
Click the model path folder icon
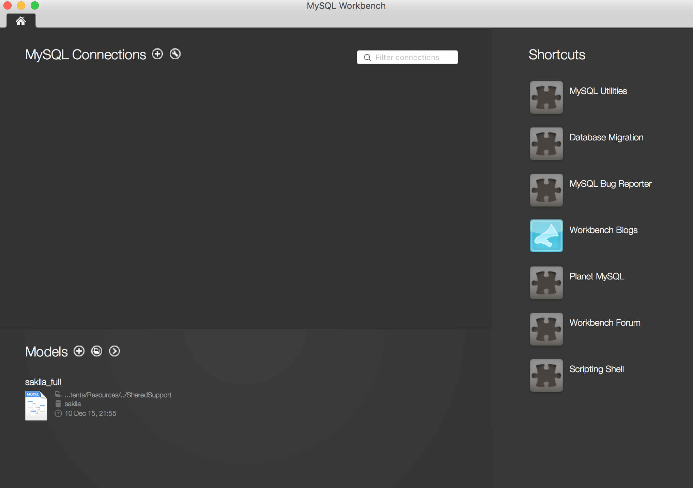point(58,394)
